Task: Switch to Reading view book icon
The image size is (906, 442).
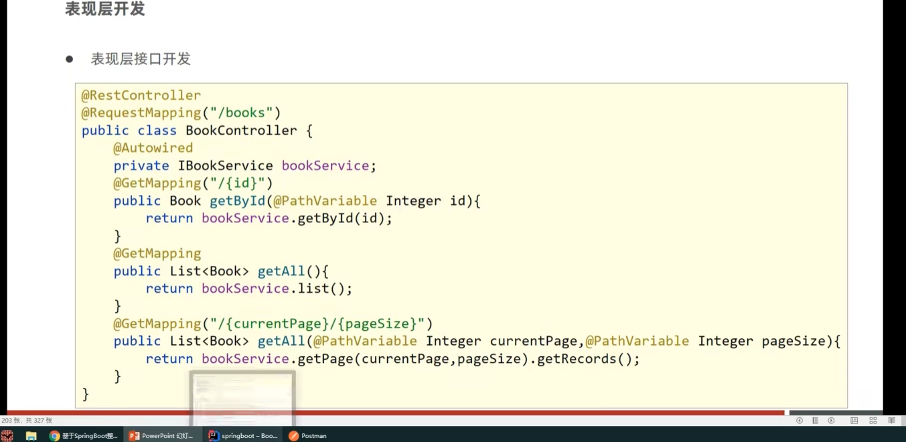Action: point(891,421)
